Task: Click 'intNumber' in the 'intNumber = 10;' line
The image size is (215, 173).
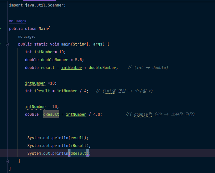Action: [x=35, y=107]
